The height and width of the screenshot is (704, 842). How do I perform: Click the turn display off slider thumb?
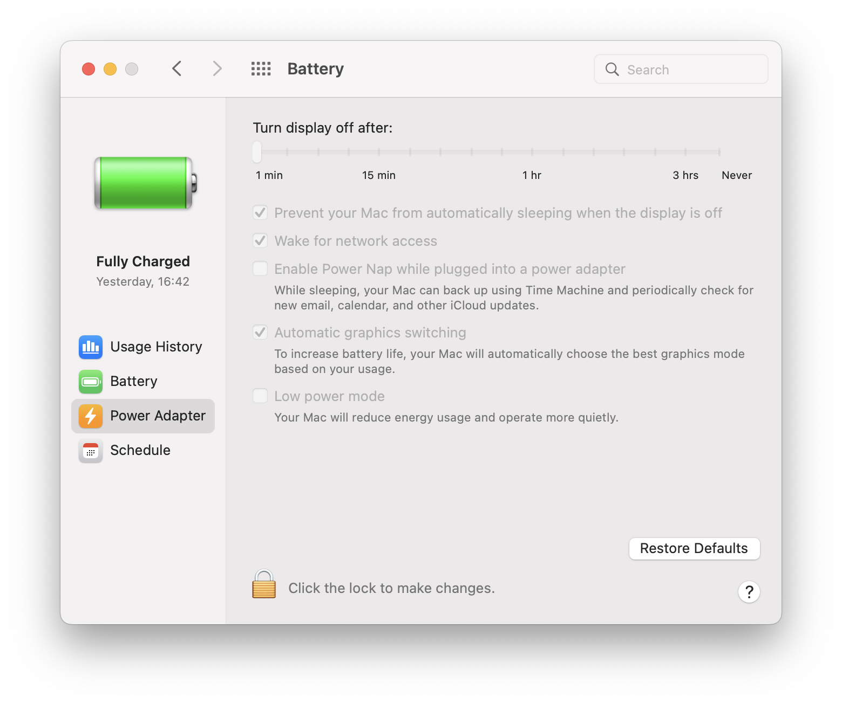point(257,152)
